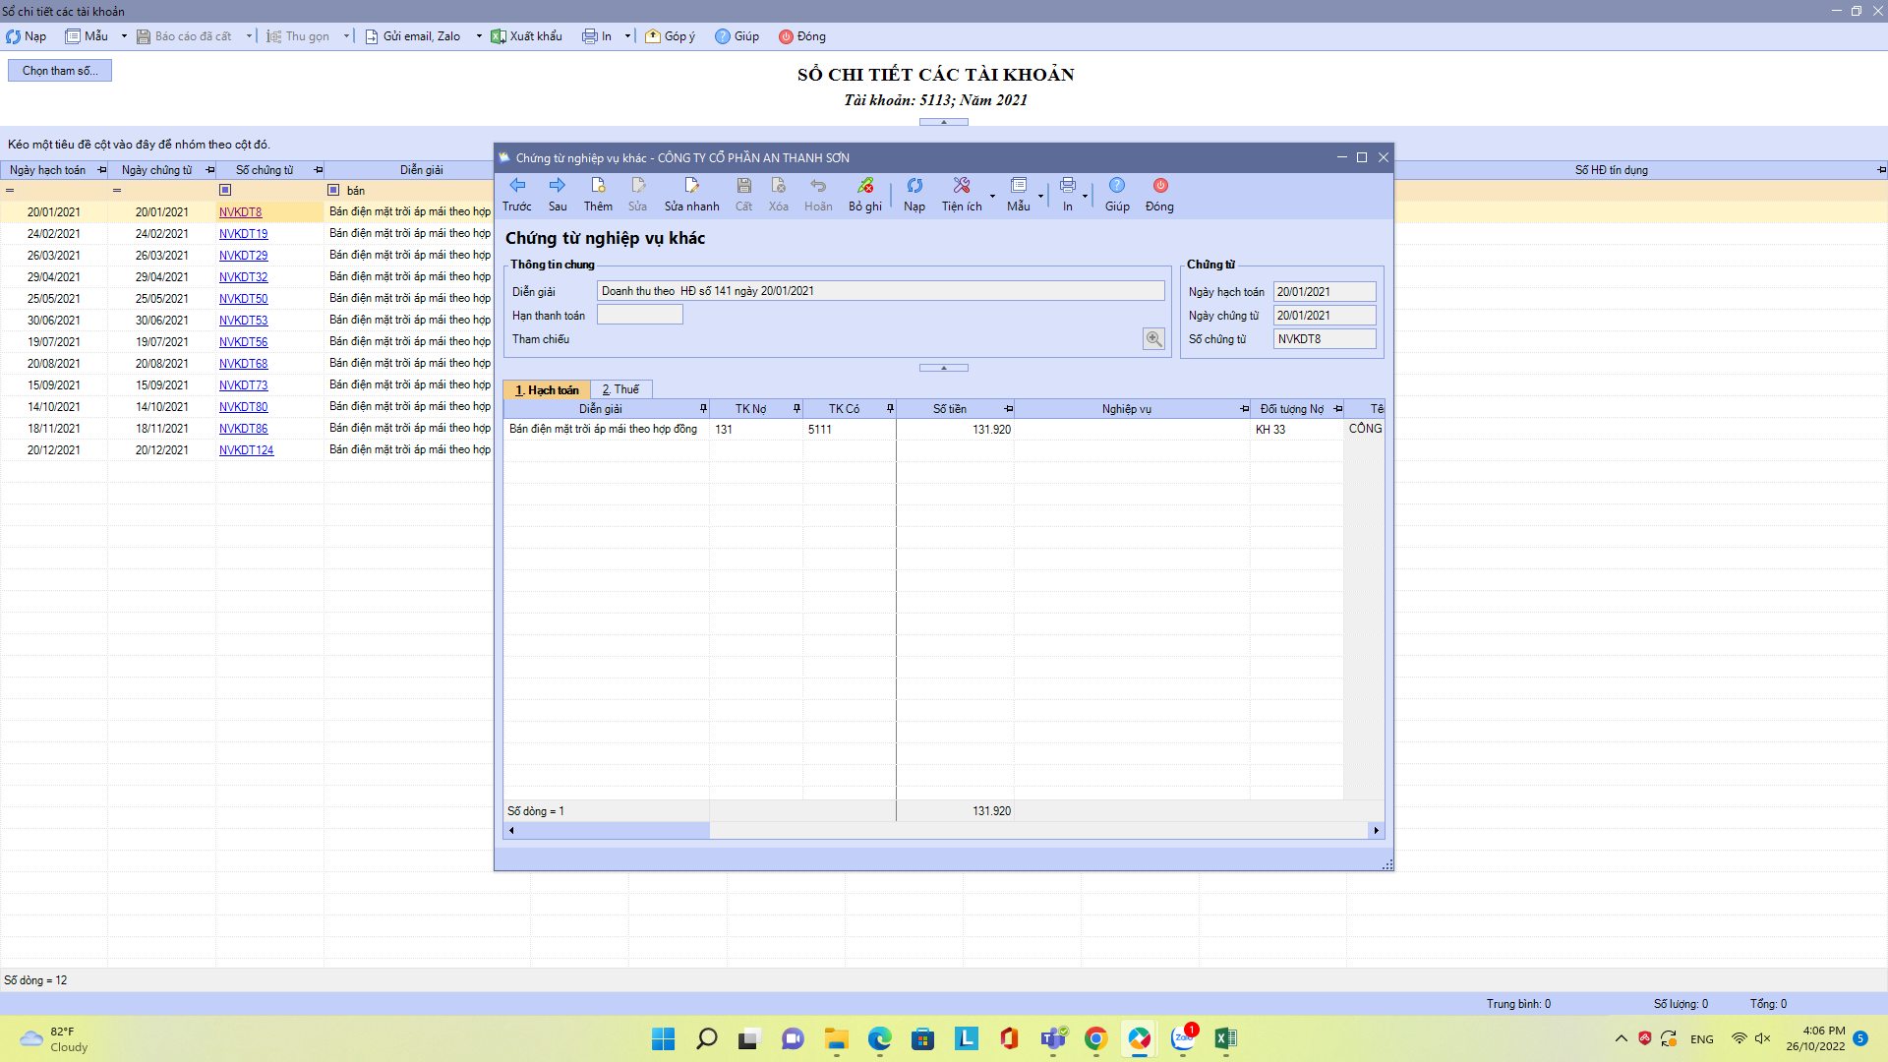Click the Chọn tham số... button

pyautogui.click(x=60, y=71)
